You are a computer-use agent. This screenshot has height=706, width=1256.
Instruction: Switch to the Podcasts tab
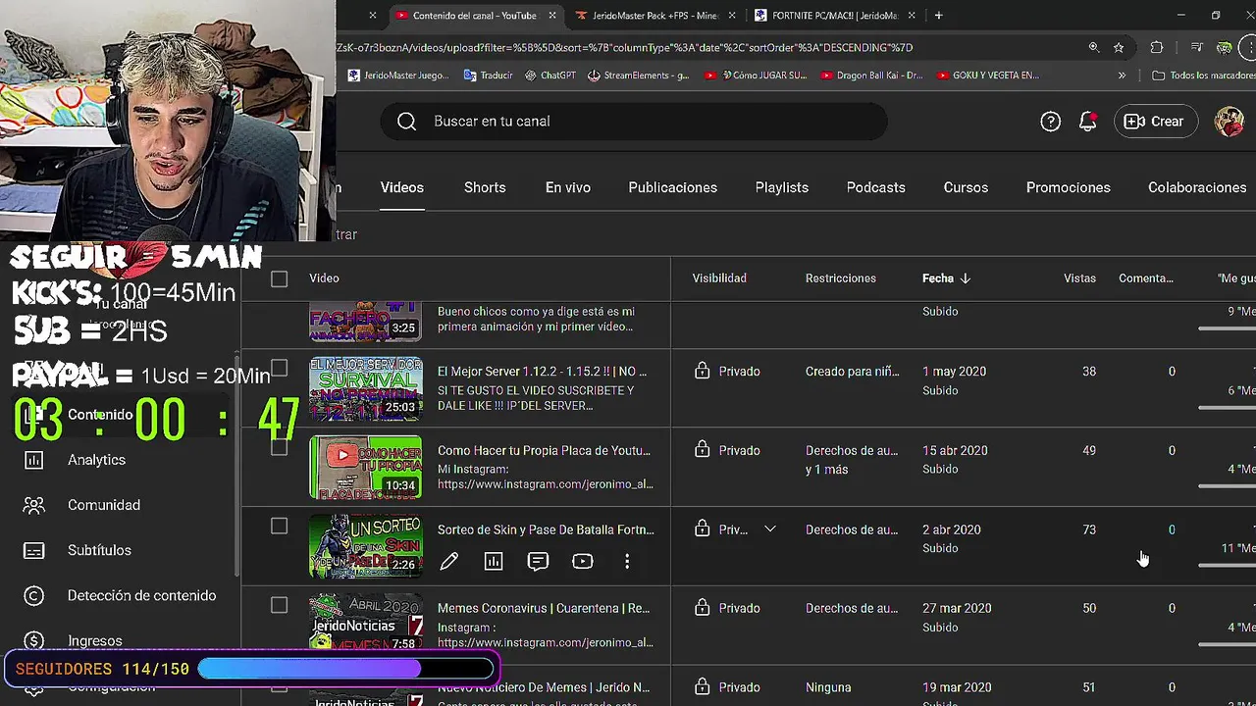[876, 187]
